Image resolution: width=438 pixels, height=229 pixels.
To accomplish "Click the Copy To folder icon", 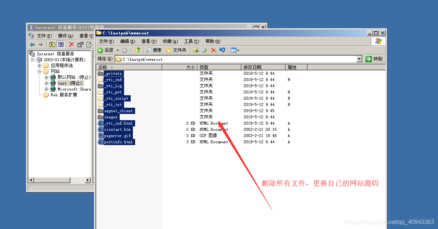I will 205,50.
